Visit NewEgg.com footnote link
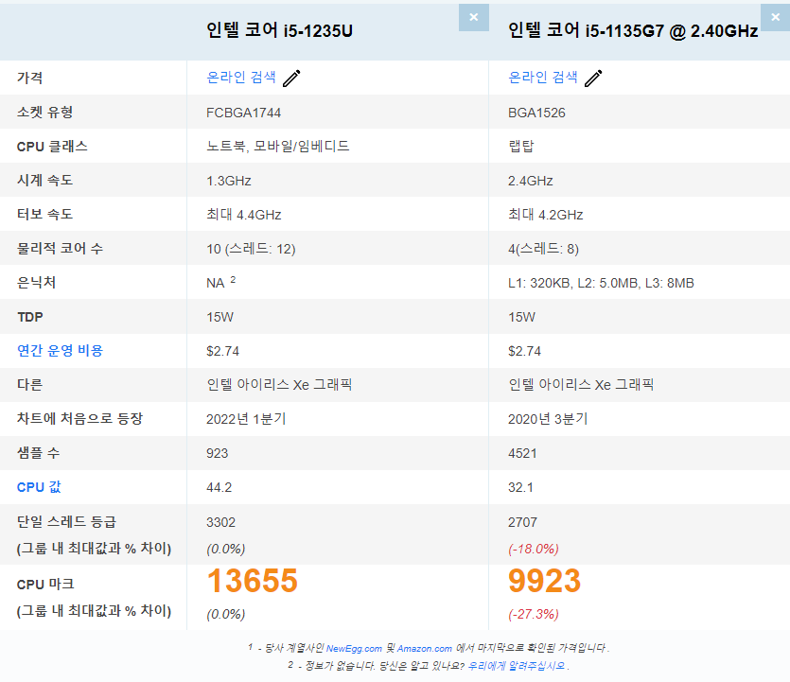This screenshot has height=682, width=790. (x=354, y=648)
